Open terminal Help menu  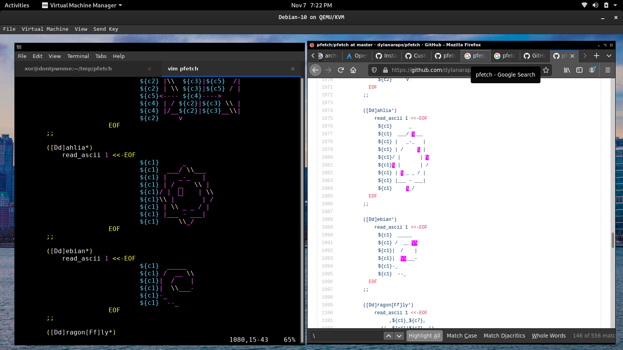pos(119,56)
